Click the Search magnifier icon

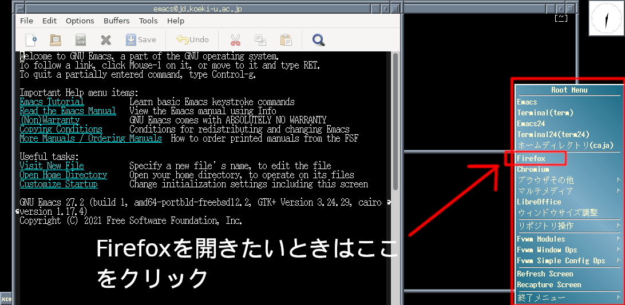coord(319,40)
